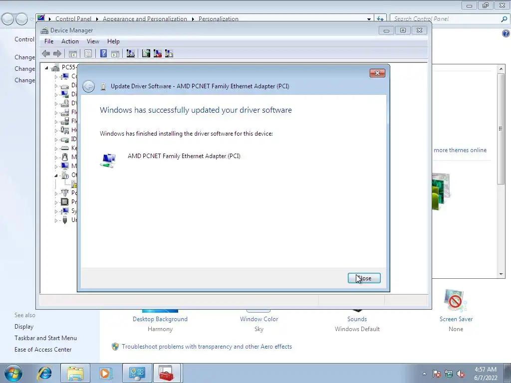Collapse the Other devices node arrow

[56, 175]
